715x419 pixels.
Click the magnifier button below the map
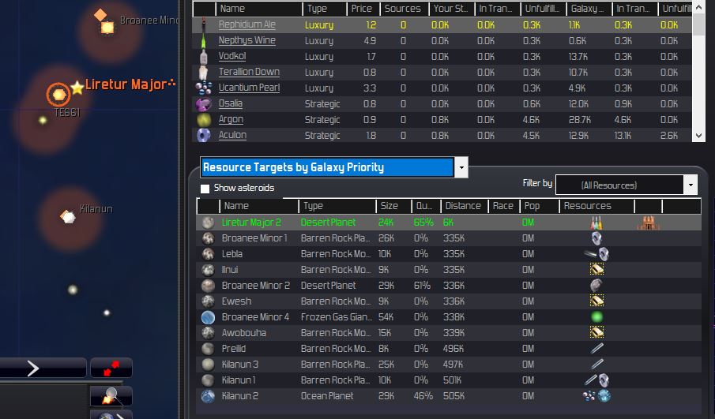(111, 396)
